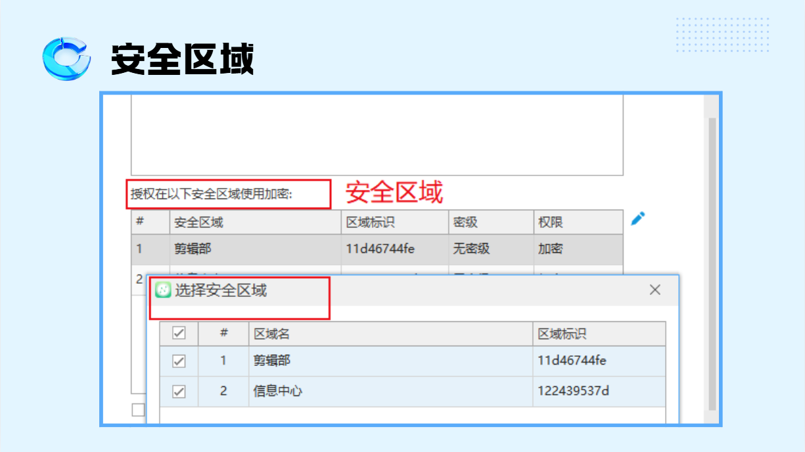Click the 权限 column header
Screen dimensions: 805x452
577,223
